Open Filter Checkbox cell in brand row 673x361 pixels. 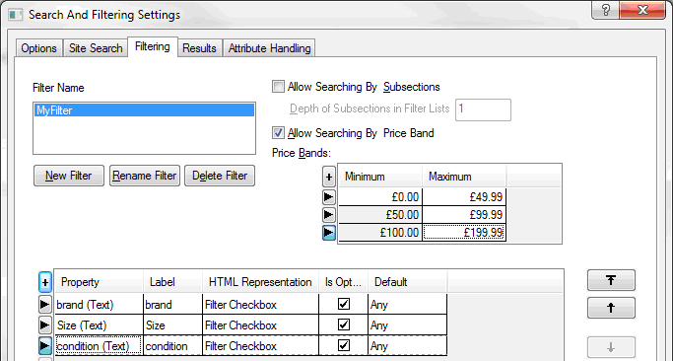[260, 305]
